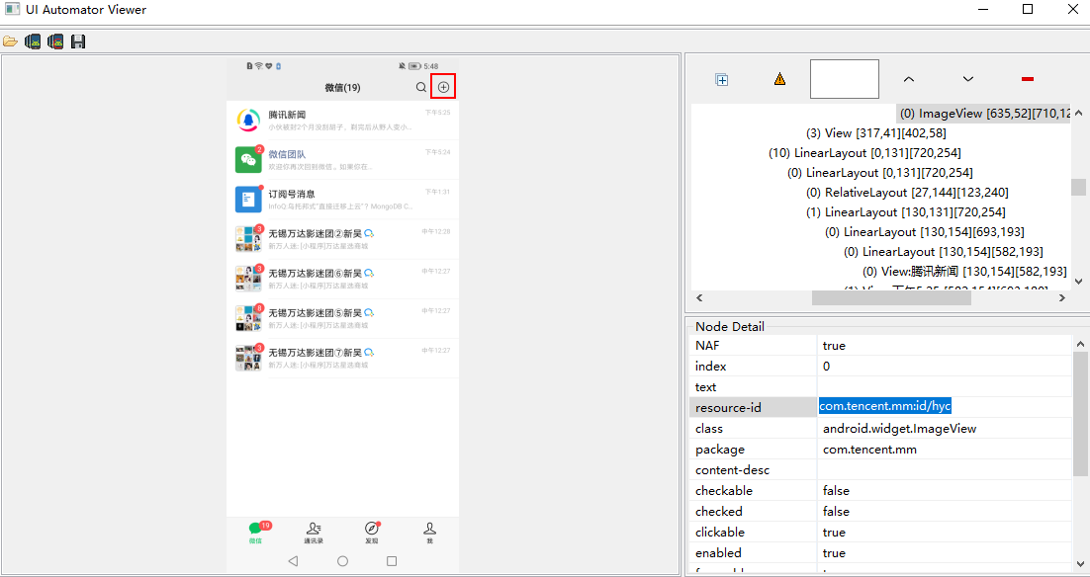Click the tree horizontal scroll-left arrow
This screenshot has height=577, width=1090.
click(x=699, y=297)
